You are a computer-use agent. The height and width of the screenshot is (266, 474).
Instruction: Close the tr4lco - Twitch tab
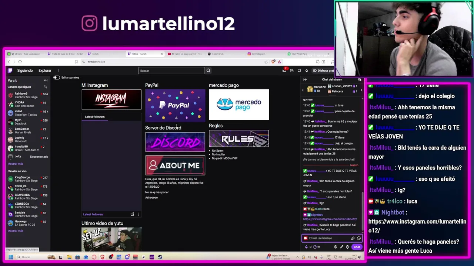[x=161, y=54]
